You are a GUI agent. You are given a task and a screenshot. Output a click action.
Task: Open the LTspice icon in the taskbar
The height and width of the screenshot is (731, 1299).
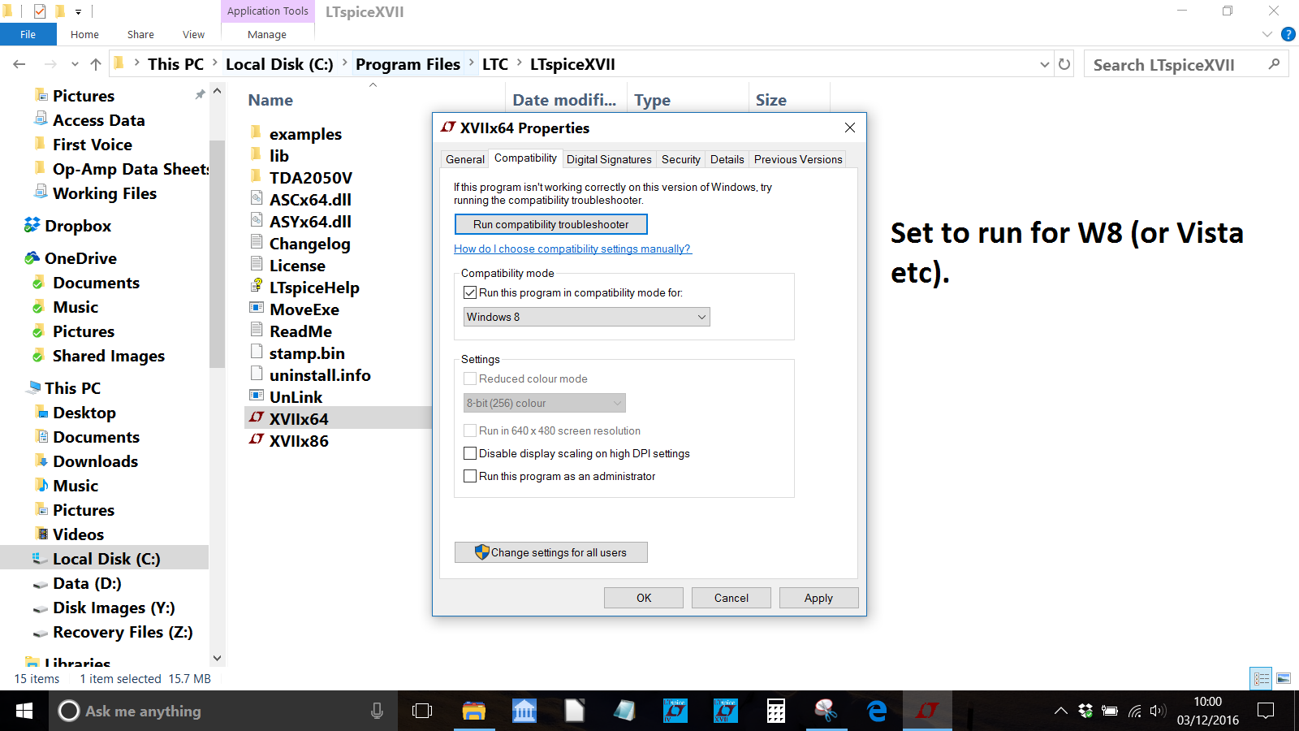pyautogui.click(x=927, y=711)
